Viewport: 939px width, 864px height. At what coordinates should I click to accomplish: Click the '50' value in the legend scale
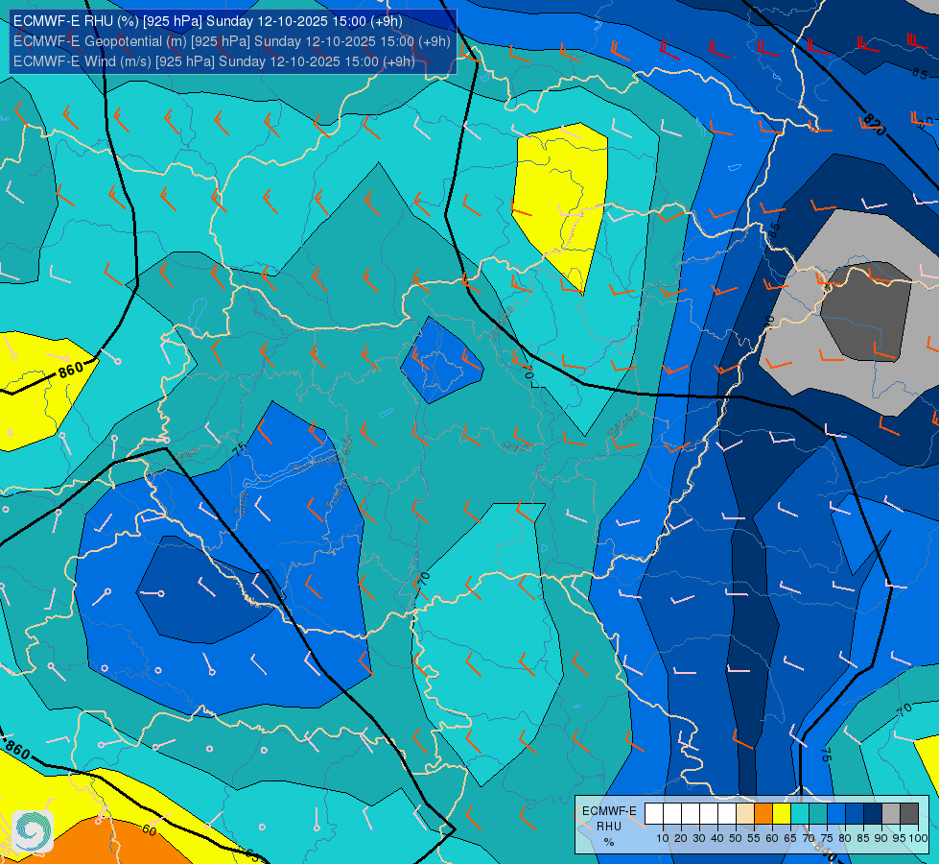pos(736,838)
